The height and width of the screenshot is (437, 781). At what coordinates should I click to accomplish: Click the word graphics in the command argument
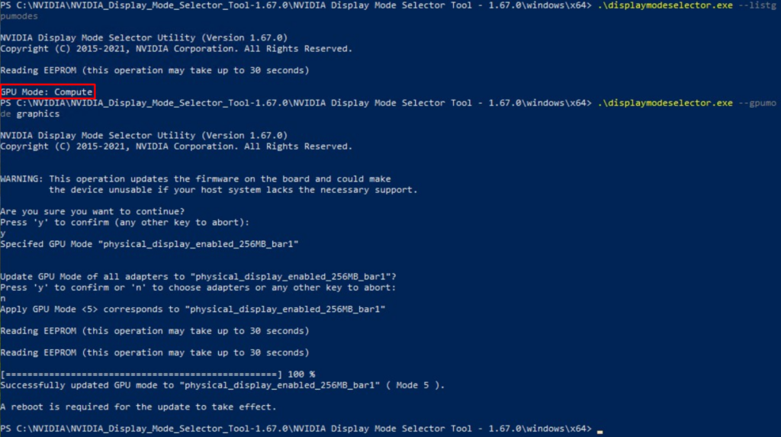38,114
